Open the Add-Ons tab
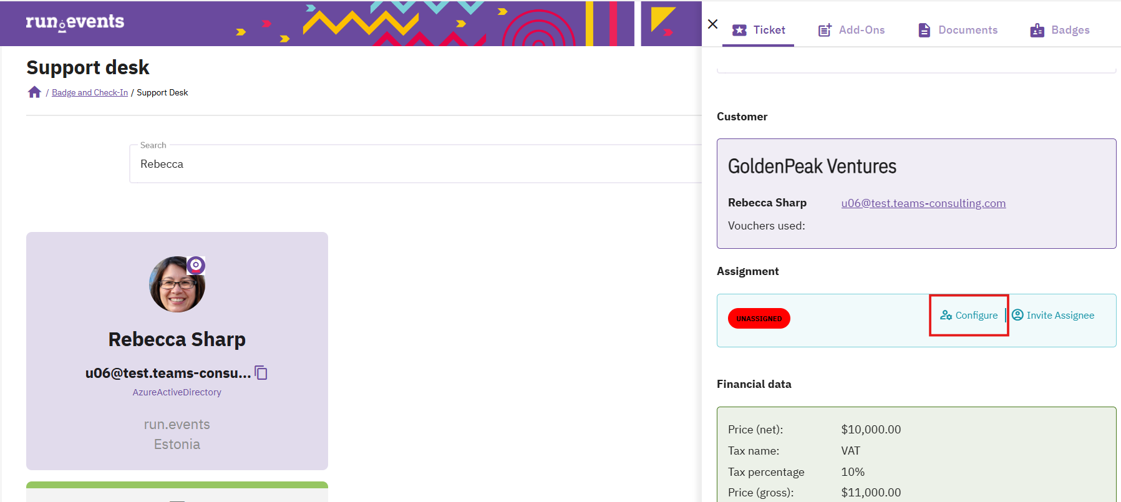The image size is (1121, 502). click(852, 30)
